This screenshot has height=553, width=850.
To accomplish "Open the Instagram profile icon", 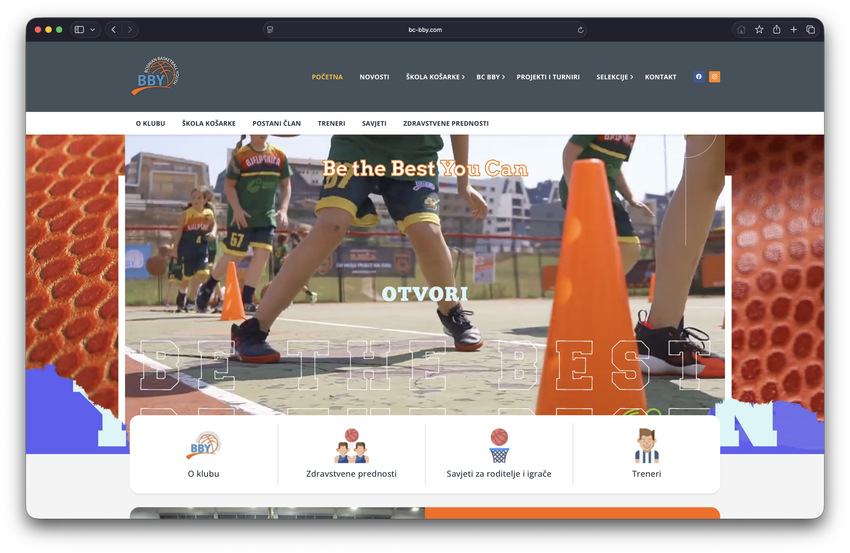I will [x=714, y=76].
